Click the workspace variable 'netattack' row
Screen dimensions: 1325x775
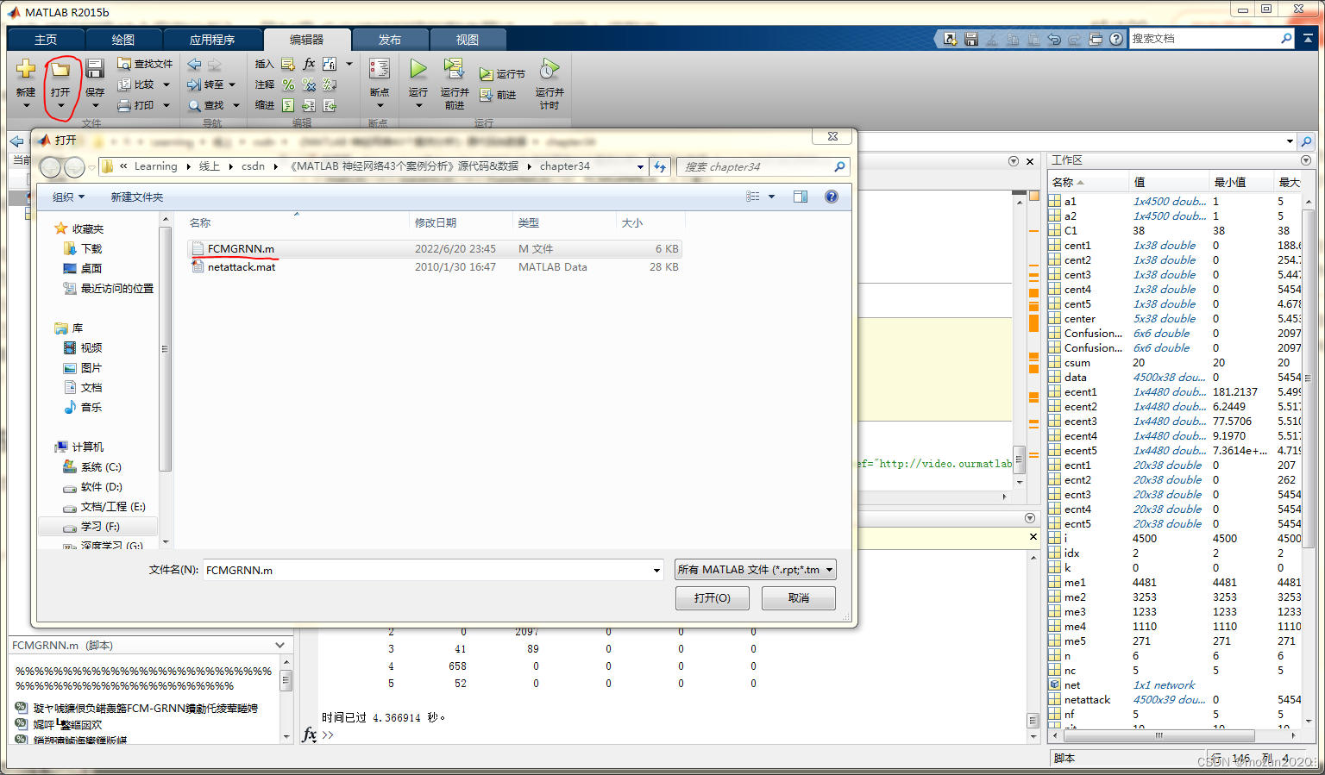click(1177, 699)
